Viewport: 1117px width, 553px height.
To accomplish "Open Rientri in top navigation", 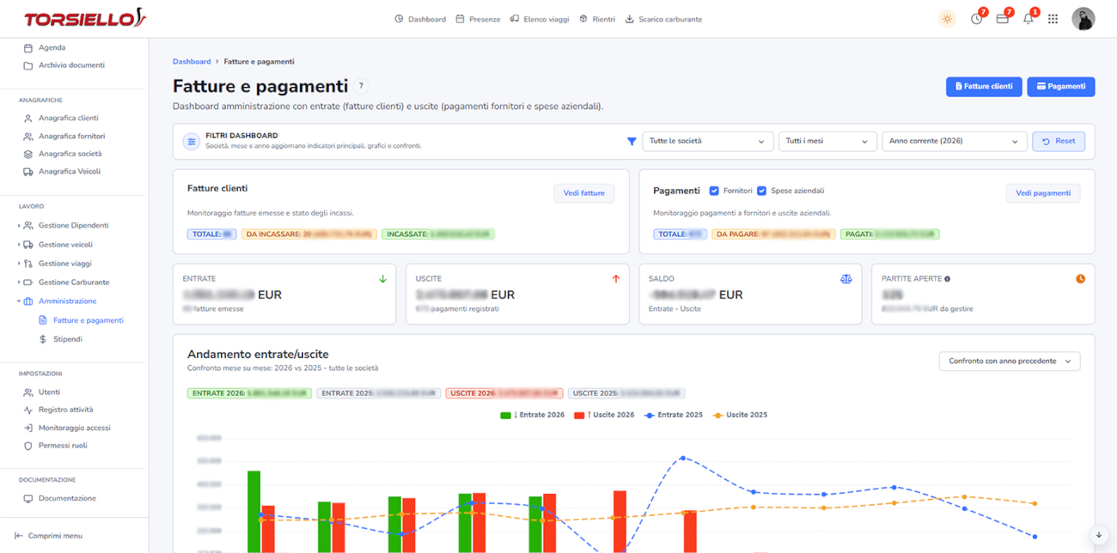I will (x=597, y=19).
